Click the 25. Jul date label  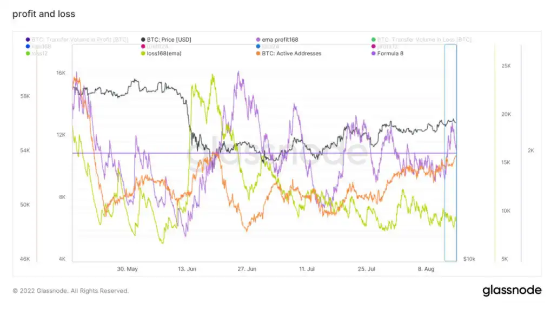tap(367, 269)
